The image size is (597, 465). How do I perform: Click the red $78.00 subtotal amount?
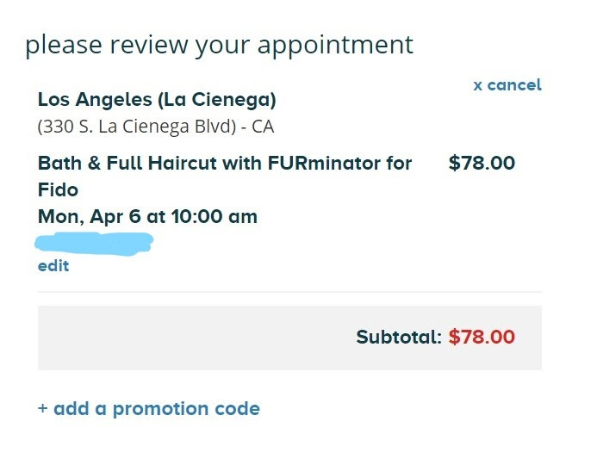tap(482, 337)
